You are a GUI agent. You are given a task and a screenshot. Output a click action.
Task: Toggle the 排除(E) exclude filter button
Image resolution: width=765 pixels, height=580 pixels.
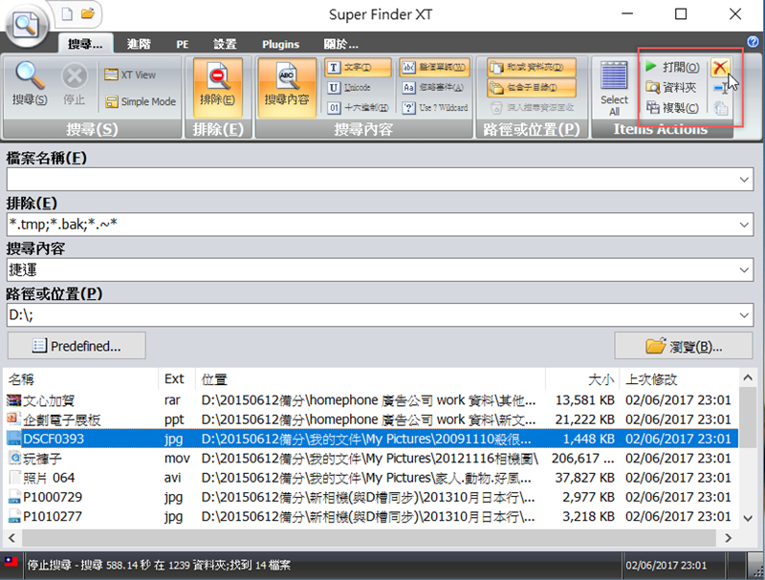click(x=218, y=88)
